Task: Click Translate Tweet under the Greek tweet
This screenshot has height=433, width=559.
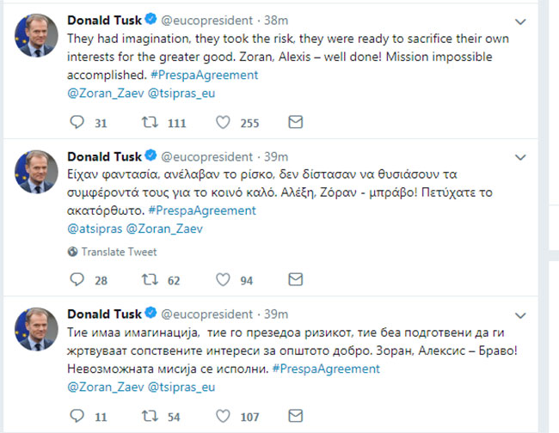Action: click(119, 252)
